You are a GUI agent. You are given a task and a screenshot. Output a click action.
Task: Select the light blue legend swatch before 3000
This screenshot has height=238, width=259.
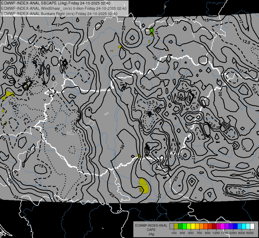click(240, 226)
